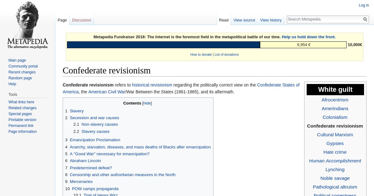The height and width of the screenshot is (196, 374).
Task: Jump to Abraham Lincoln section
Action: (x=85, y=161)
